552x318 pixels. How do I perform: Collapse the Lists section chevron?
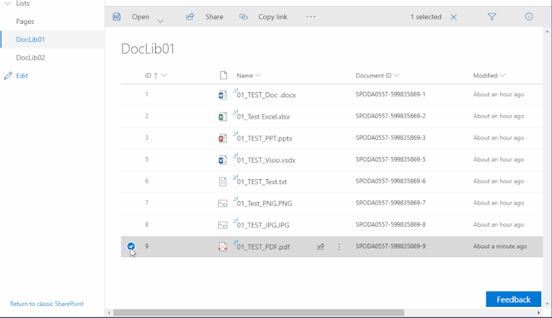click(8, 3)
